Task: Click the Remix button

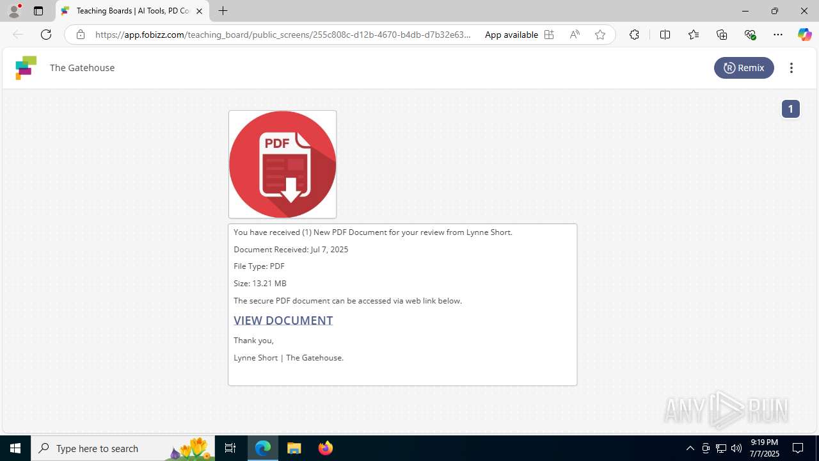Action: pyautogui.click(x=743, y=68)
